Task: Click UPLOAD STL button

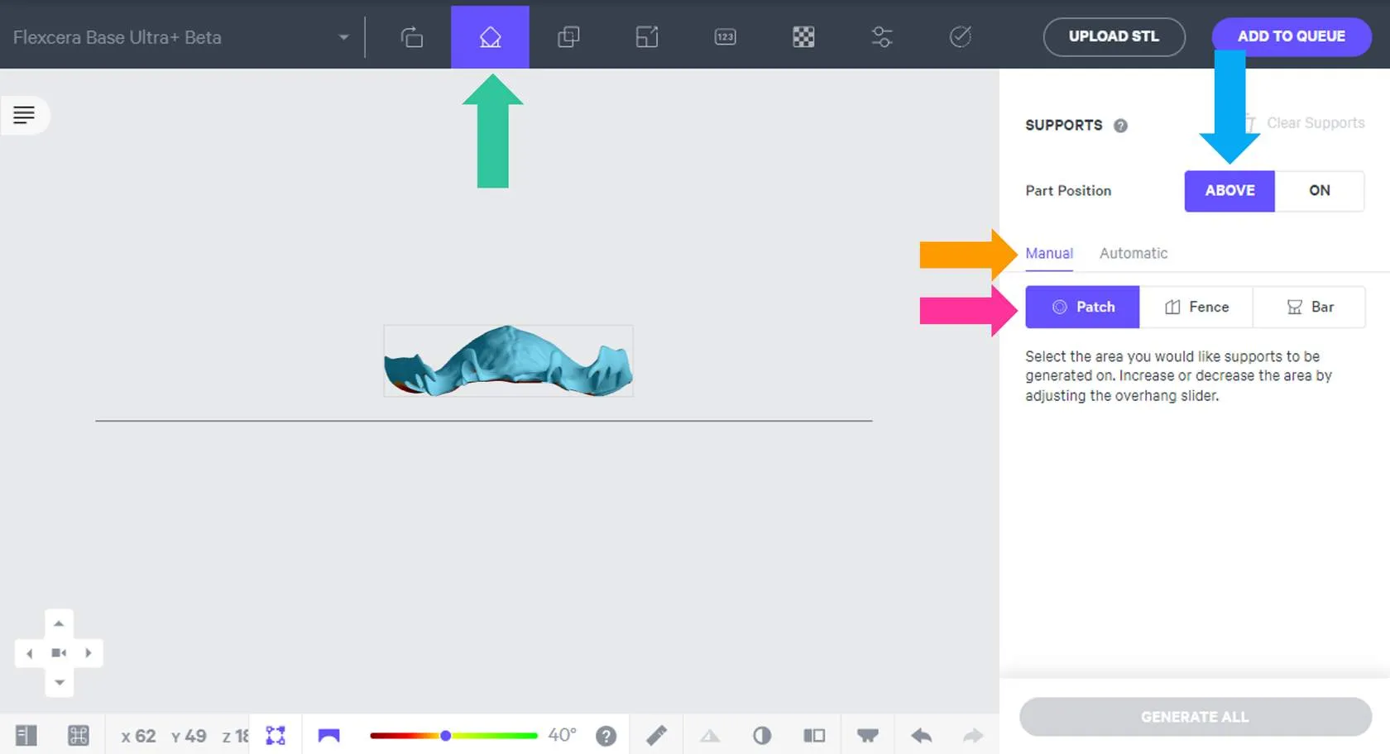Action: tap(1114, 36)
